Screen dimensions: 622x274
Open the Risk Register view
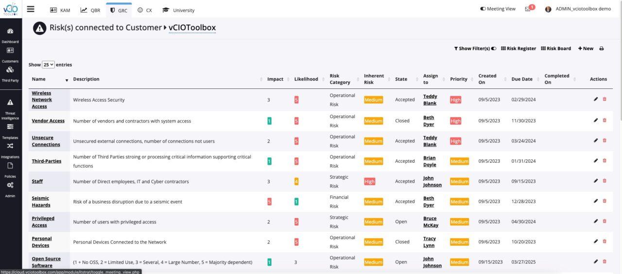tap(518, 49)
